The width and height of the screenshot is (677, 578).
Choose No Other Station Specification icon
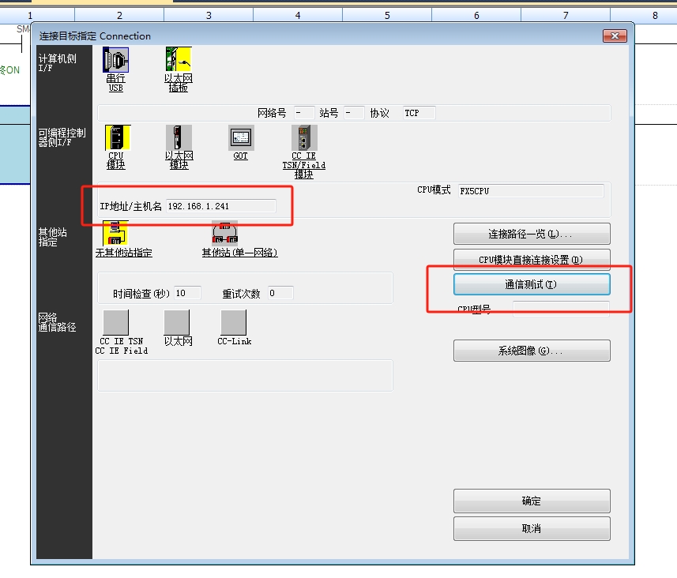115,233
